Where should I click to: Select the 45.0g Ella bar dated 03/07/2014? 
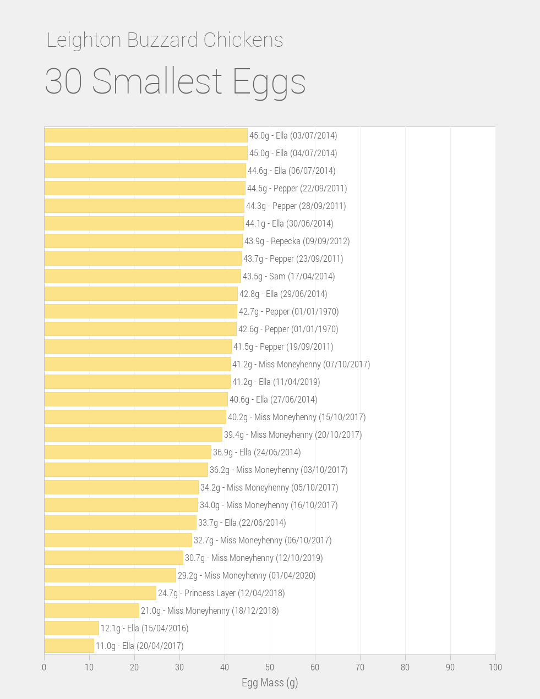coord(146,135)
